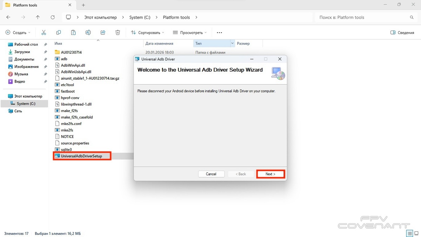Viewport: 421px width, 237px height.
Task: Open the three-dots more options menu
Action: point(219,32)
